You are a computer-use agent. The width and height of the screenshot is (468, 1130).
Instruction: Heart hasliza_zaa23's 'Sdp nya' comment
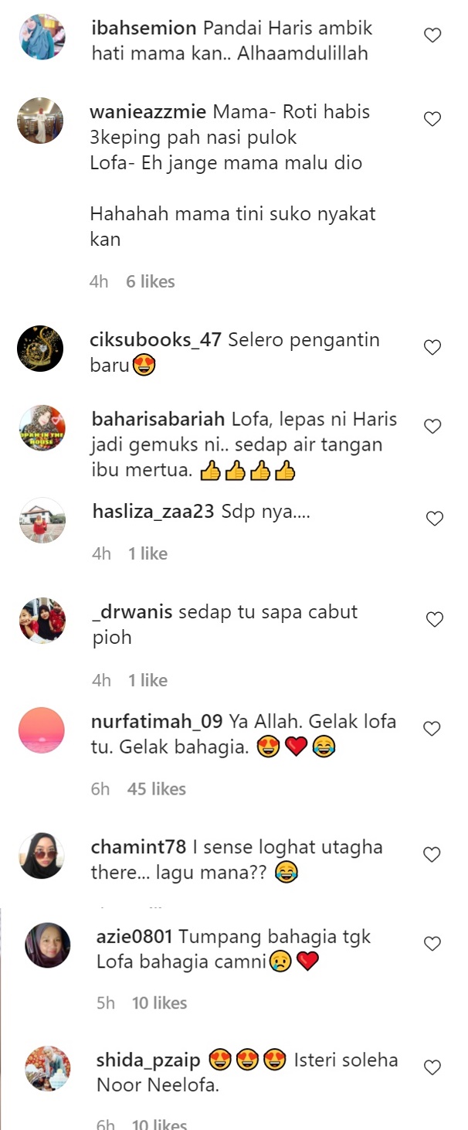click(435, 519)
